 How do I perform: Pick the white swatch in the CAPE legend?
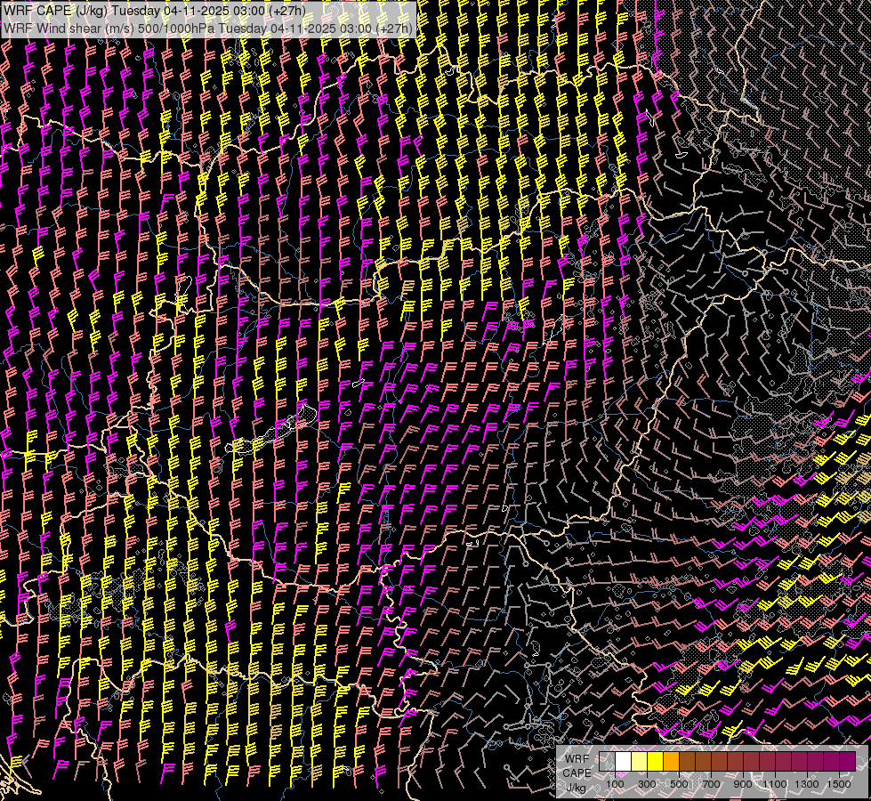point(623,761)
